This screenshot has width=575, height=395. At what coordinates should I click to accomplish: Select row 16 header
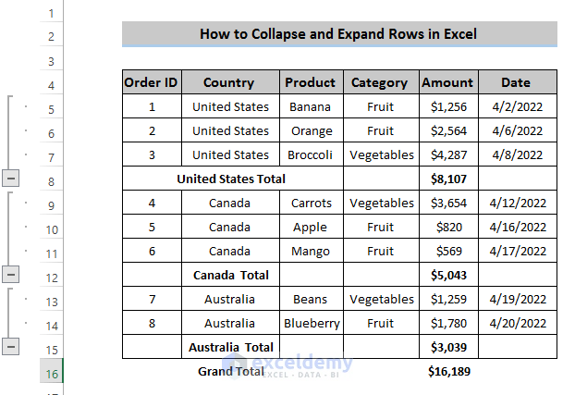pos(50,372)
